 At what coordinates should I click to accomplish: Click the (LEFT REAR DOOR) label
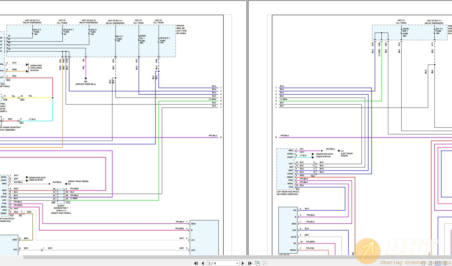(347, 154)
